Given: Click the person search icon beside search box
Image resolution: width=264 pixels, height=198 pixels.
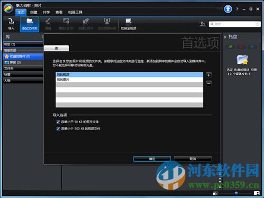Looking at the screenshot, I should 203,24.
